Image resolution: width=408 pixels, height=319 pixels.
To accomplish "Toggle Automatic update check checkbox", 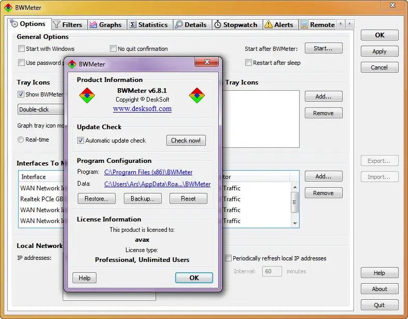I will (x=81, y=141).
